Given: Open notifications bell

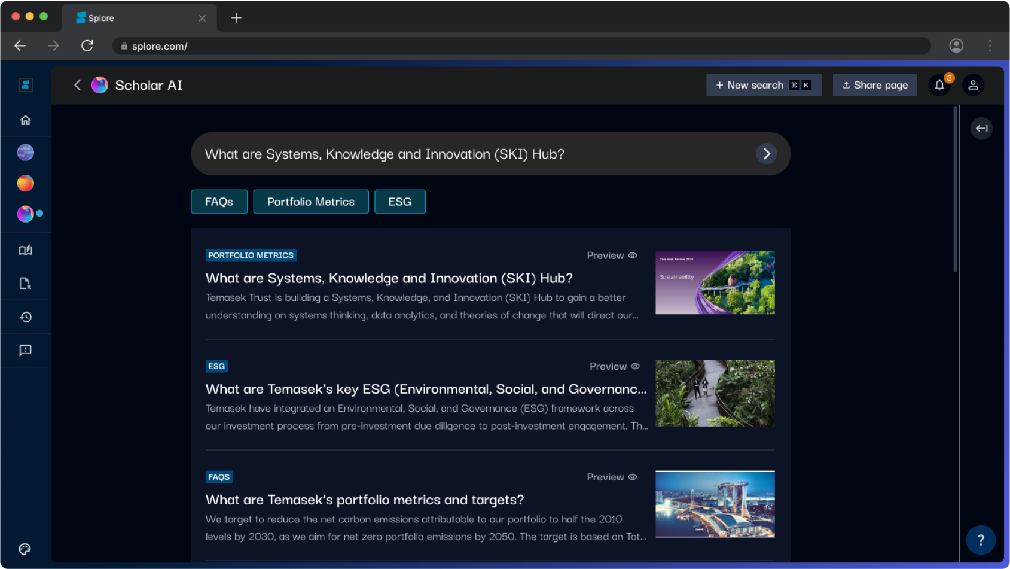Looking at the screenshot, I should (x=939, y=85).
